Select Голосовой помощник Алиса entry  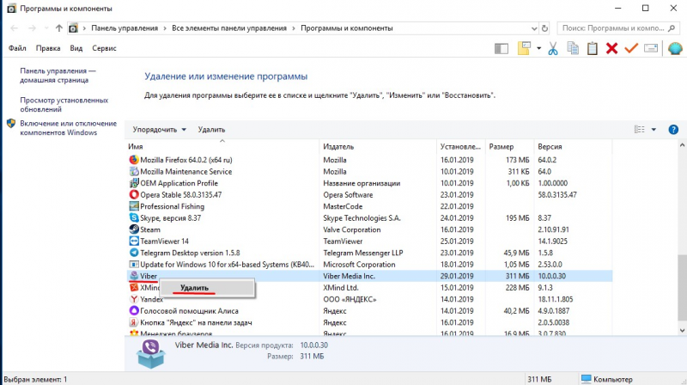click(x=370, y=311)
